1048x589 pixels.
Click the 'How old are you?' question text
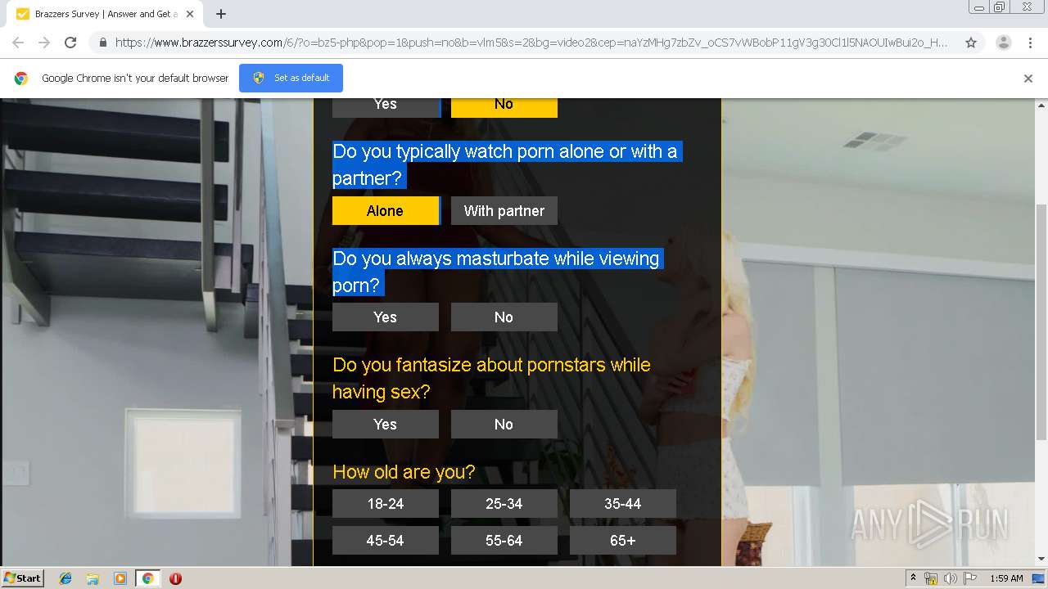(404, 472)
